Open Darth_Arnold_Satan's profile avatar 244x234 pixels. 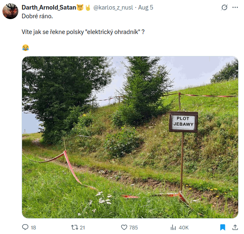coord(10,11)
